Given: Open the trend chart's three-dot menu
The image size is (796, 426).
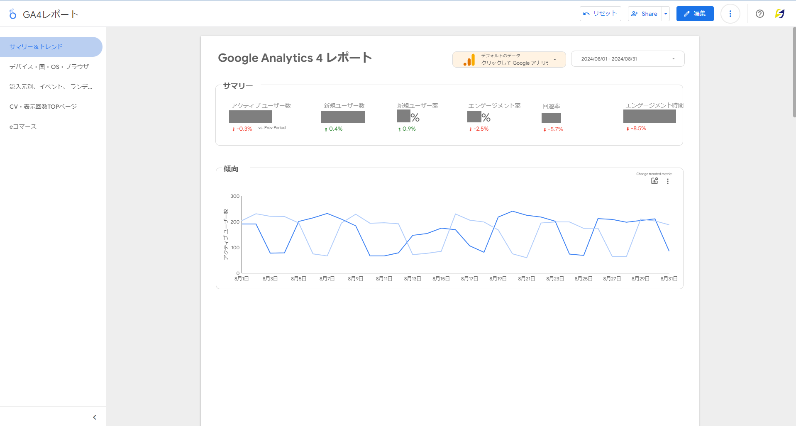Looking at the screenshot, I should click(x=668, y=181).
